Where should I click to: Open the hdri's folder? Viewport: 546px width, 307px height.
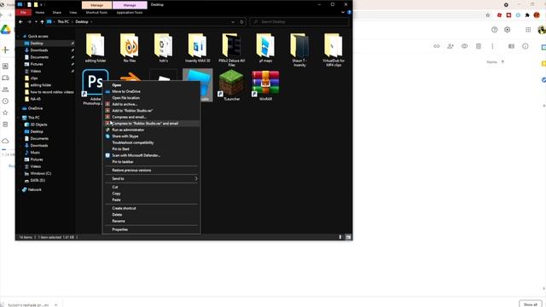pyautogui.click(x=163, y=48)
